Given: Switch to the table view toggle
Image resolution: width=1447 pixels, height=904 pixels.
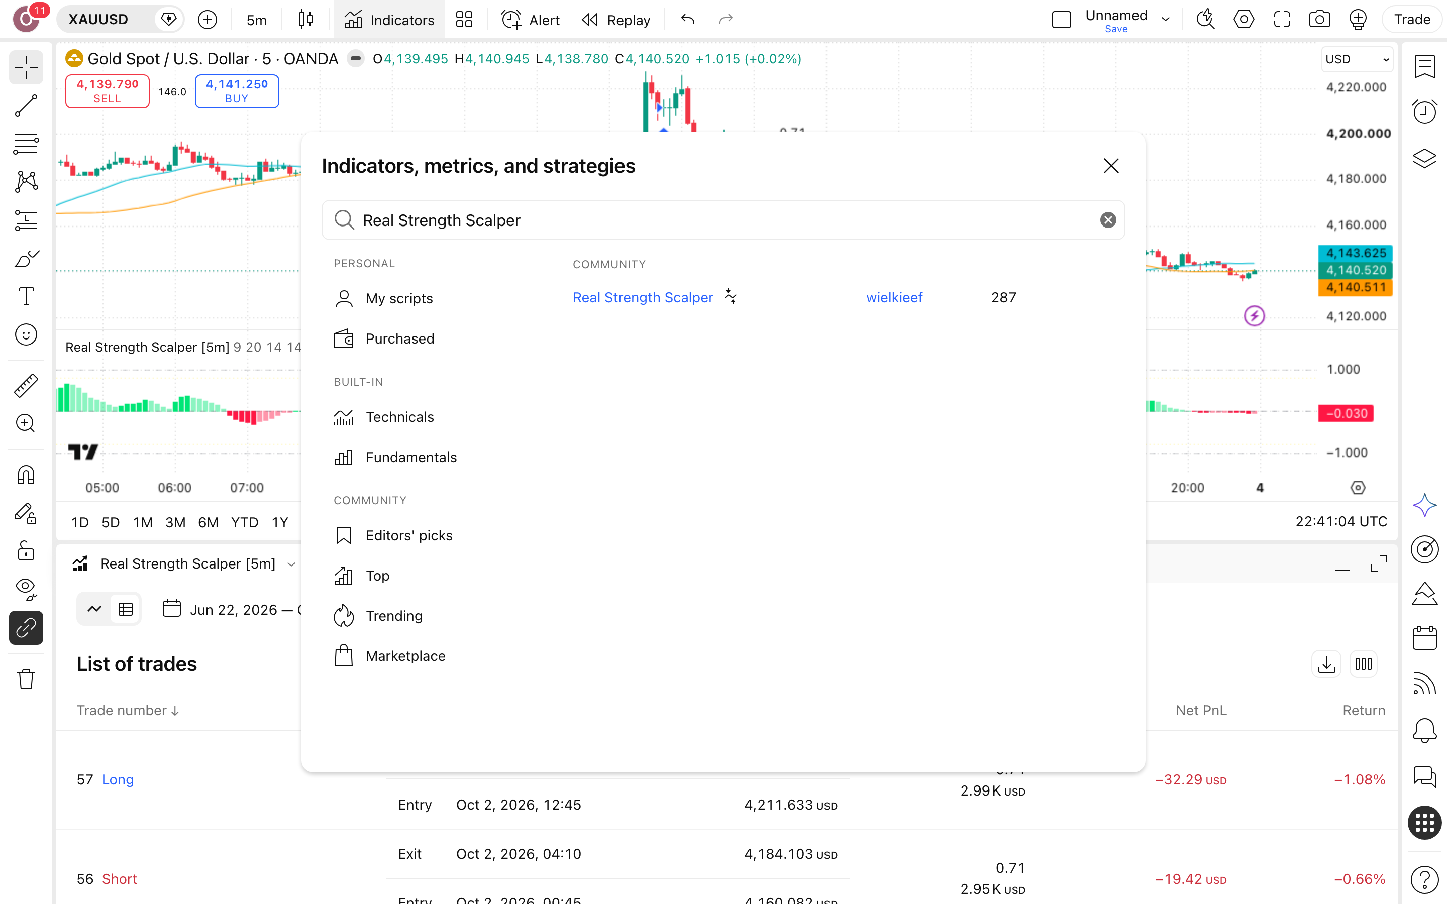Looking at the screenshot, I should pyautogui.click(x=126, y=609).
